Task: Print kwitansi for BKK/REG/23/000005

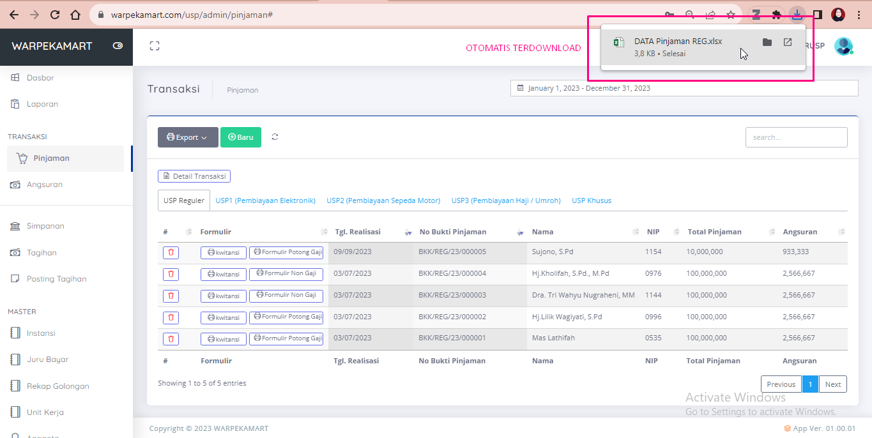Action: pos(224,253)
